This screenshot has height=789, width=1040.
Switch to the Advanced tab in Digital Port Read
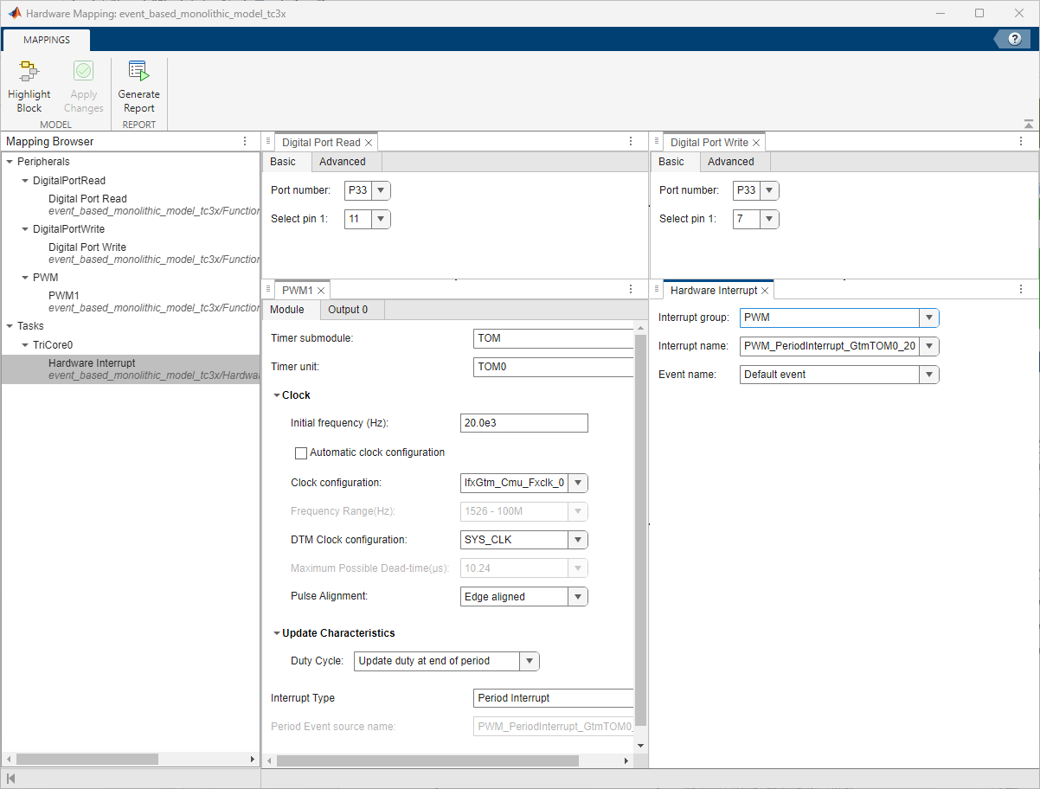pyautogui.click(x=343, y=161)
